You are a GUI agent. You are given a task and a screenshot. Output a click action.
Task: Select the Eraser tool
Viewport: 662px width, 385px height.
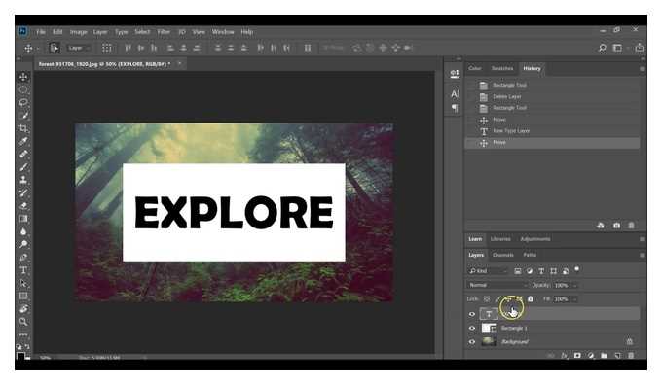point(23,206)
